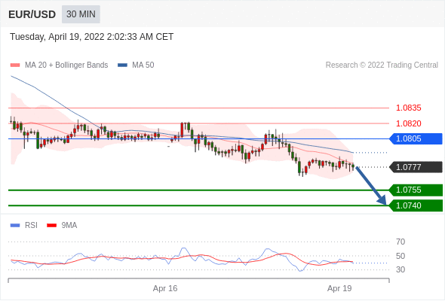Screen dimensions: 445x301
Task: Click the green 1.0755 target price tag
Action: [x=416, y=190]
